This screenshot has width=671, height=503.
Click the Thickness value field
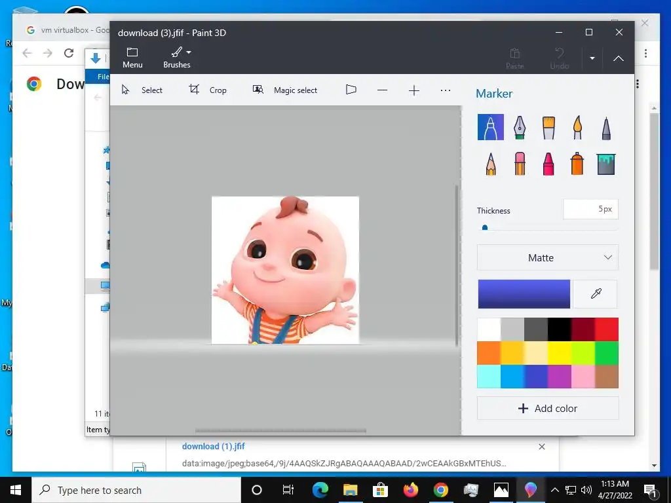coord(590,209)
